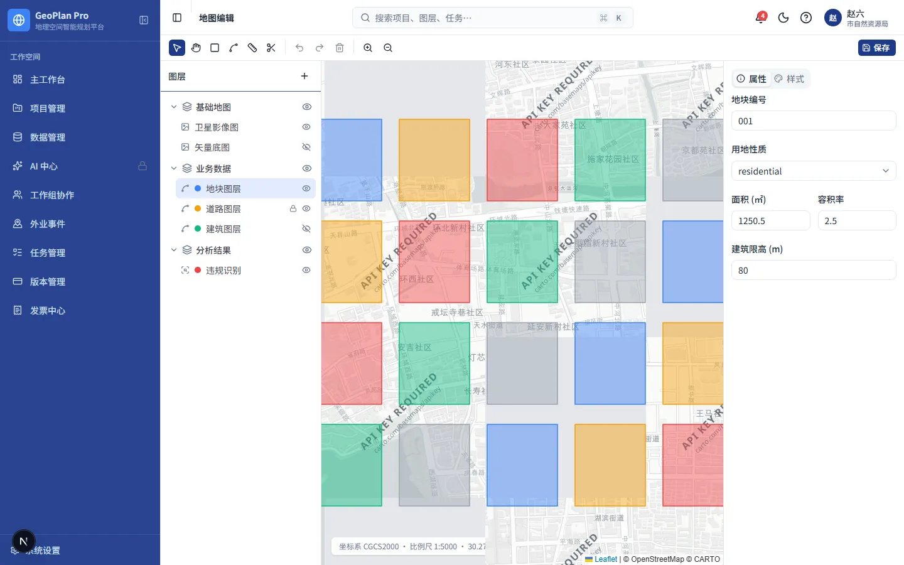Viewport: 904px width, 565px height.
Task: Switch to dark mode with moon icon
Action: coord(783,18)
